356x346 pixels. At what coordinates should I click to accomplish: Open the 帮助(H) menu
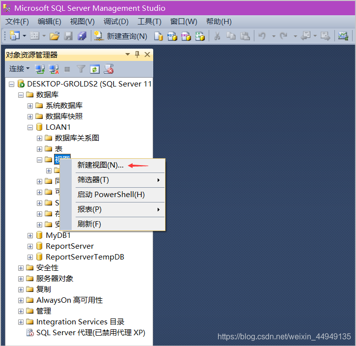[219, 22]
